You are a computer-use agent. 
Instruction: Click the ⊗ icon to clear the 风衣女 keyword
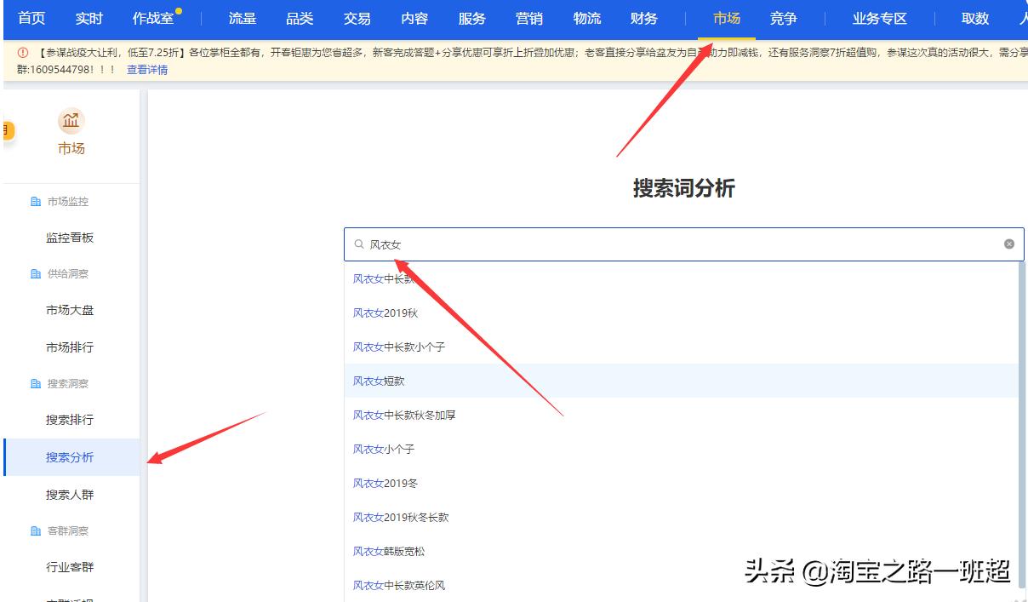point(1009,244)
